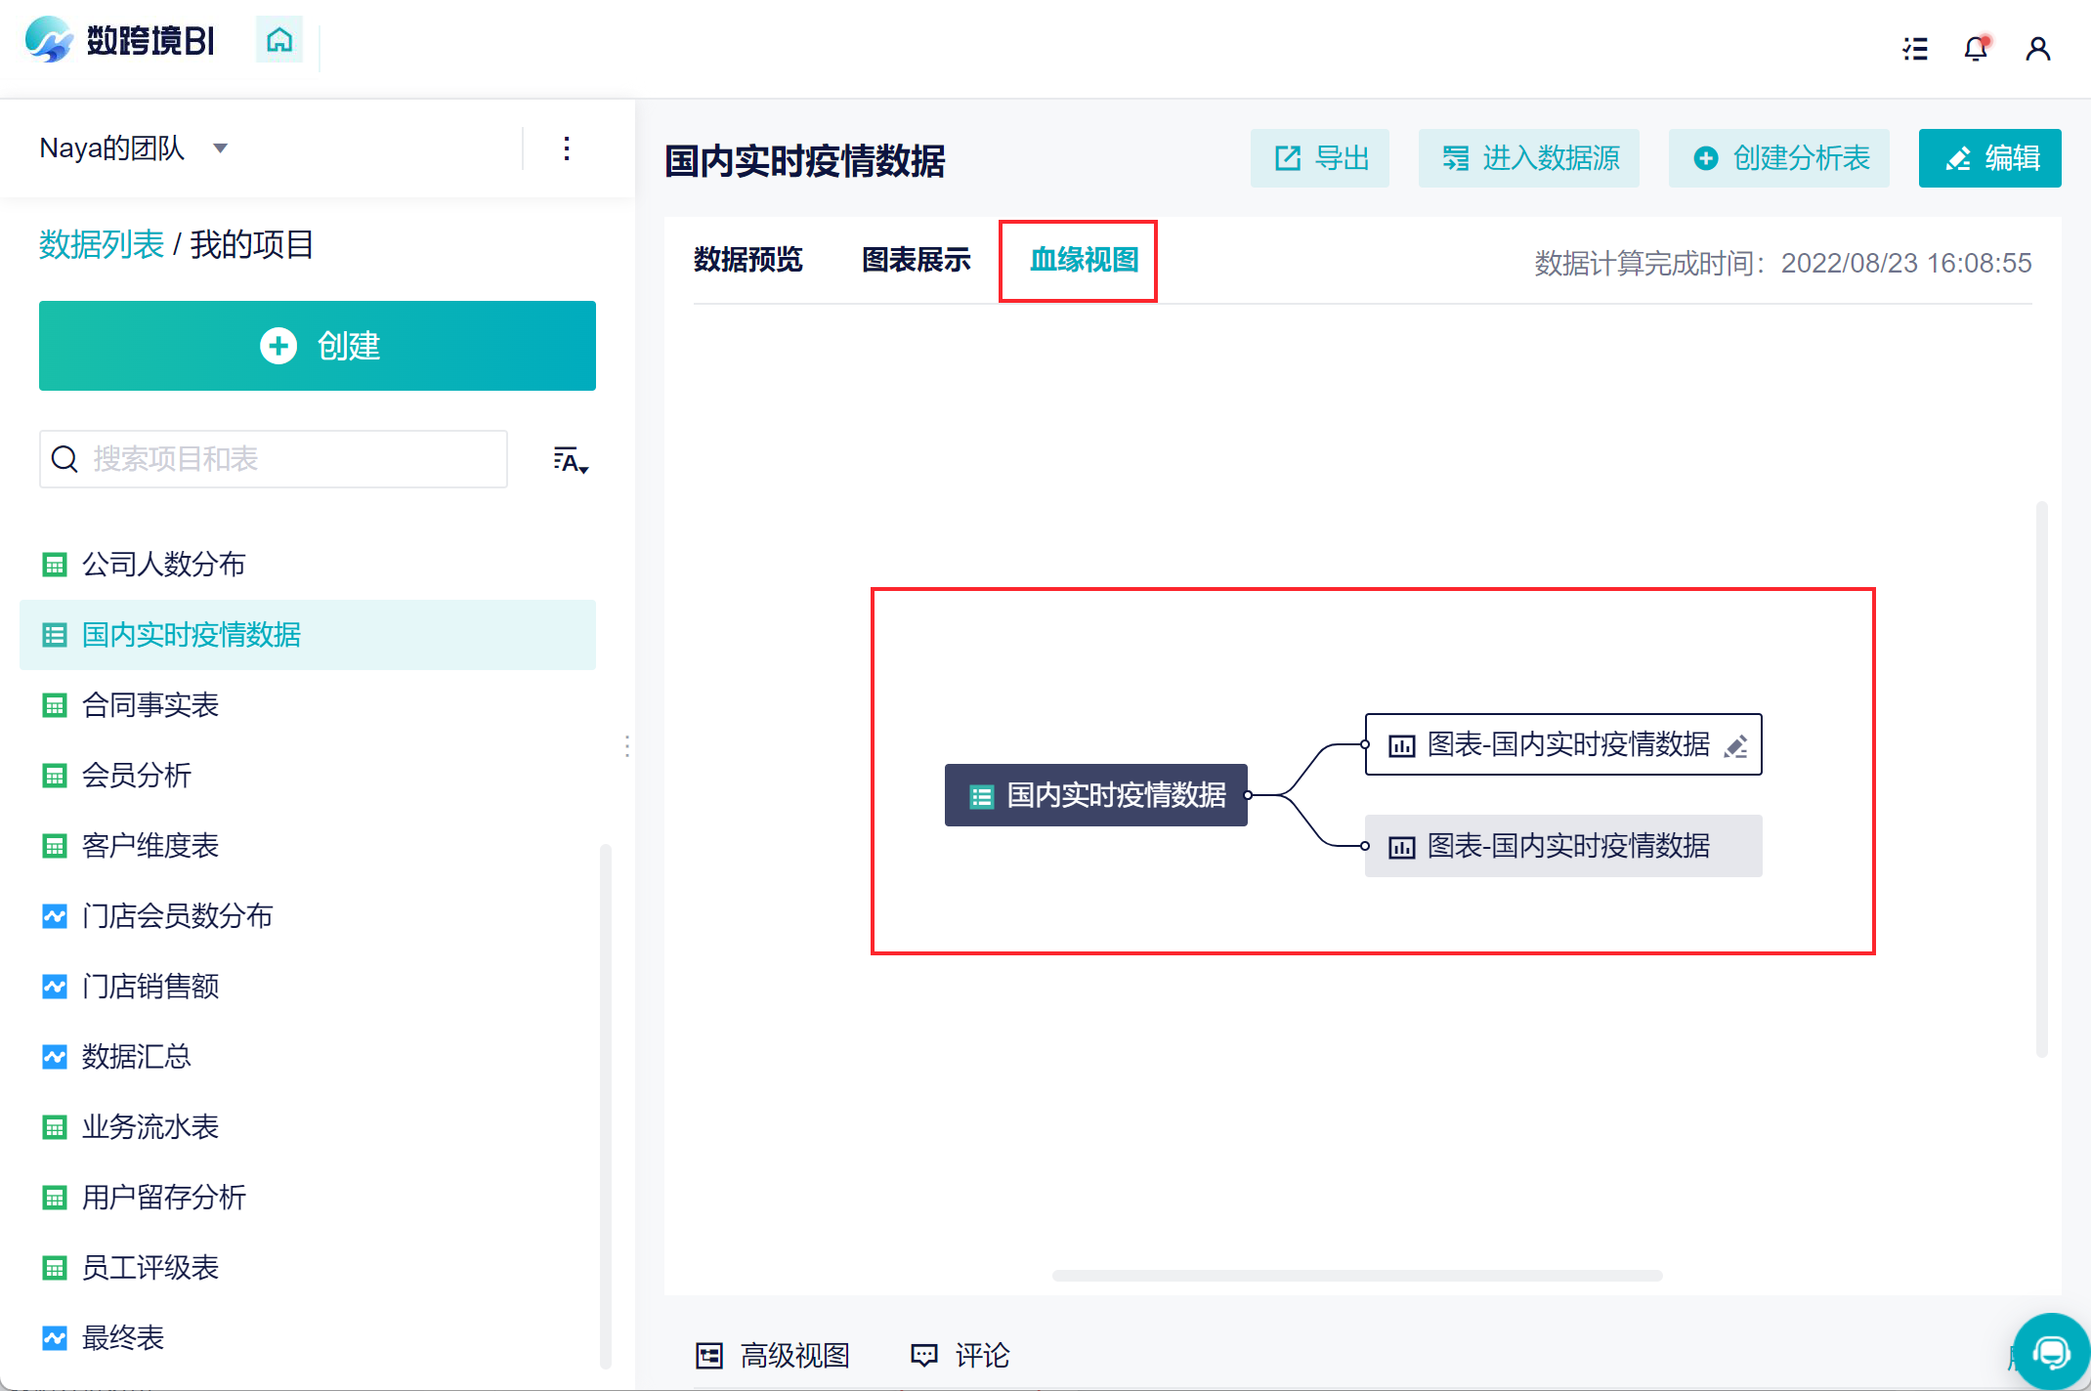Click the horizontal scrollbar under lineage view

click(x=1357, y=1276)
